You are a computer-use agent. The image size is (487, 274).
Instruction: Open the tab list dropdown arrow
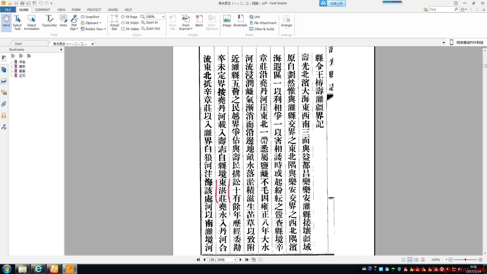[444, 43]
